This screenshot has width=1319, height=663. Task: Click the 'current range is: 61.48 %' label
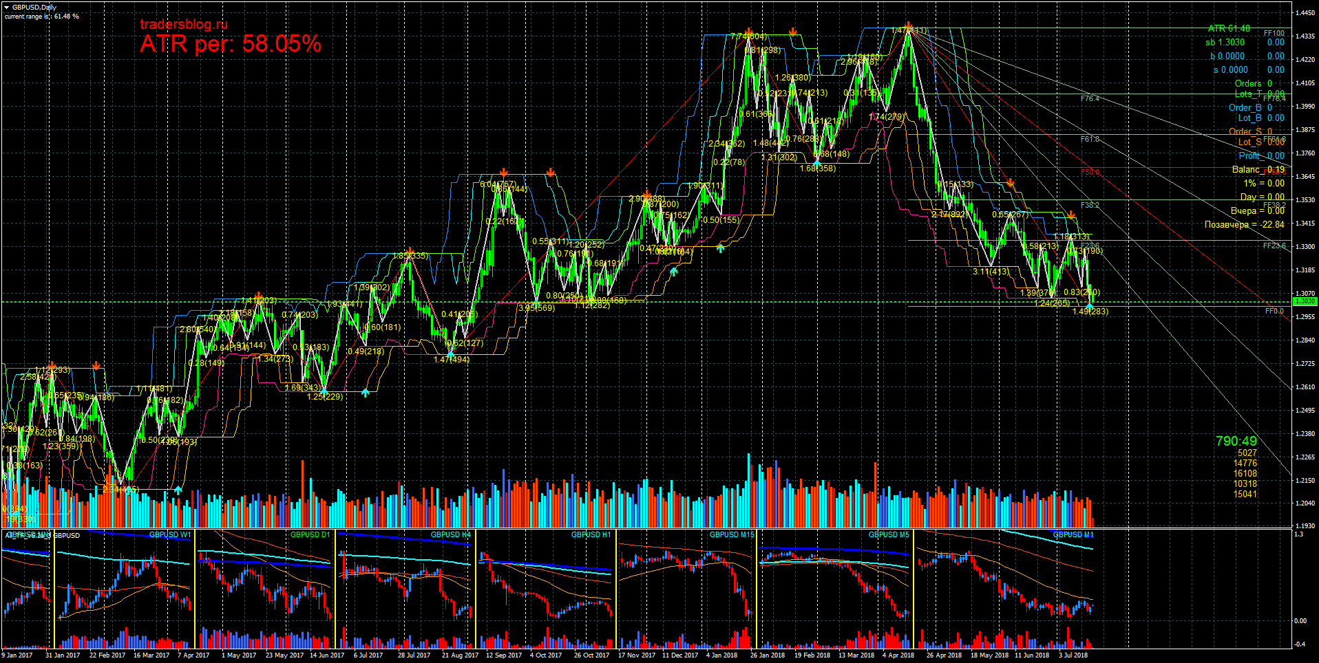point(41,16)
